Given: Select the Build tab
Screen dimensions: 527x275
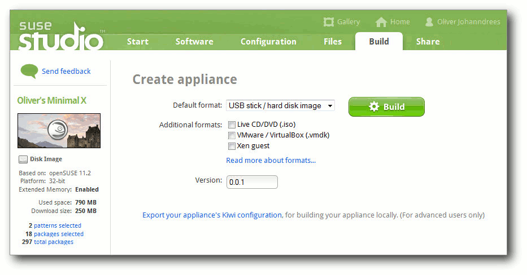Looking at the screenshot, I should (379, 42).
